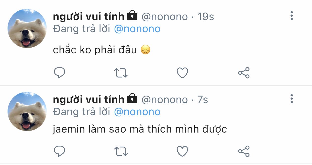Viewport: 312px width, 165px height.
Task: Open dog avatar on first tweet
Action: tap(27, 28)
